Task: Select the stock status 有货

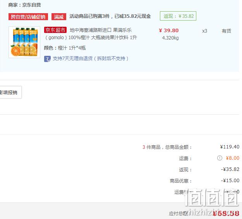Action: (x=227, y=31)
